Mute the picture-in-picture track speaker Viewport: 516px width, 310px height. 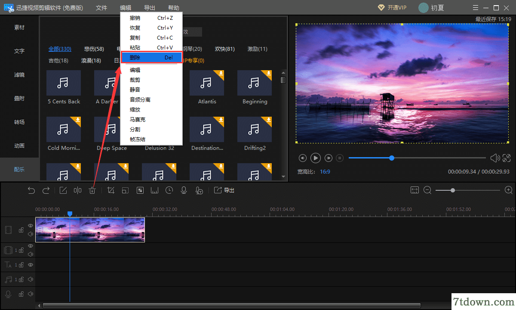[31, 254]
